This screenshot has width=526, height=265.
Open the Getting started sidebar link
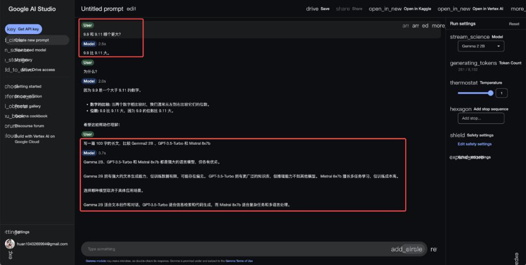pyautogui.click(x=28, y=86)
